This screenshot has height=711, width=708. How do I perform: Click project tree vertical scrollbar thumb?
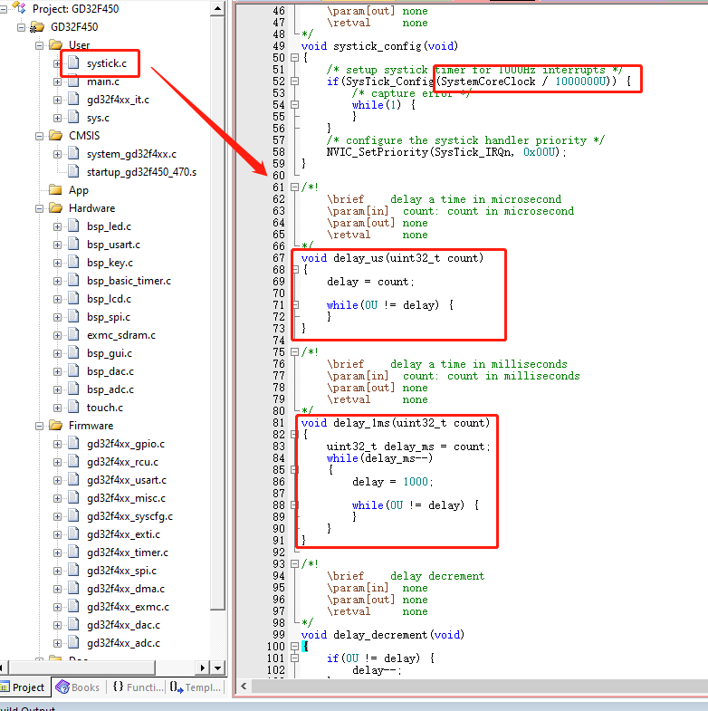pos(217,312)
